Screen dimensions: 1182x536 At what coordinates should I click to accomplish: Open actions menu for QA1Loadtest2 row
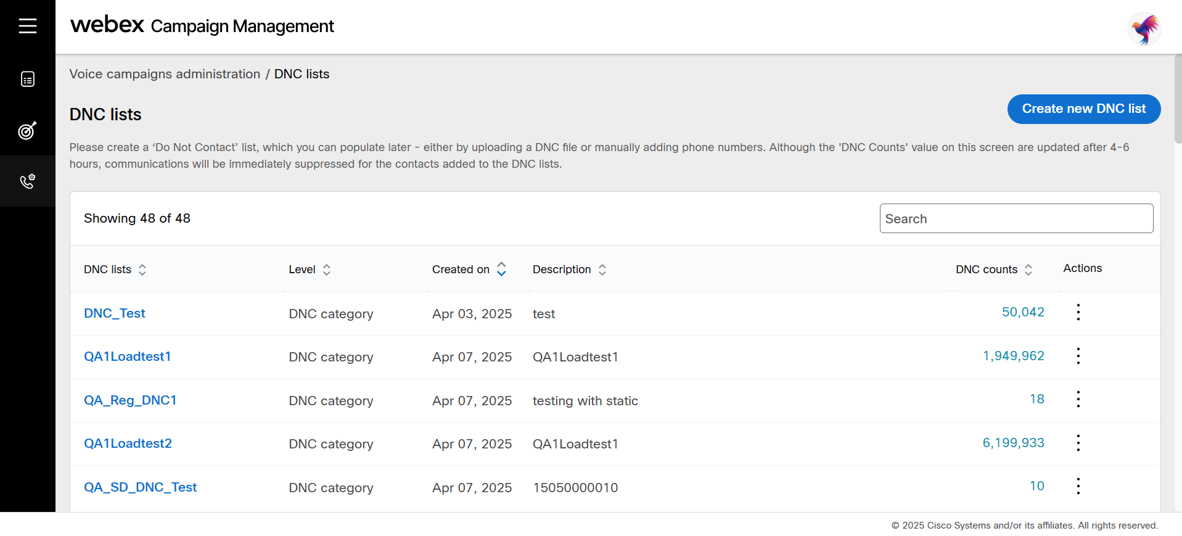coord(1078,443)
